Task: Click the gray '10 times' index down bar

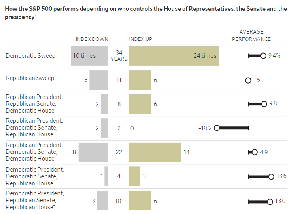Action: click(x=89, y=56)
